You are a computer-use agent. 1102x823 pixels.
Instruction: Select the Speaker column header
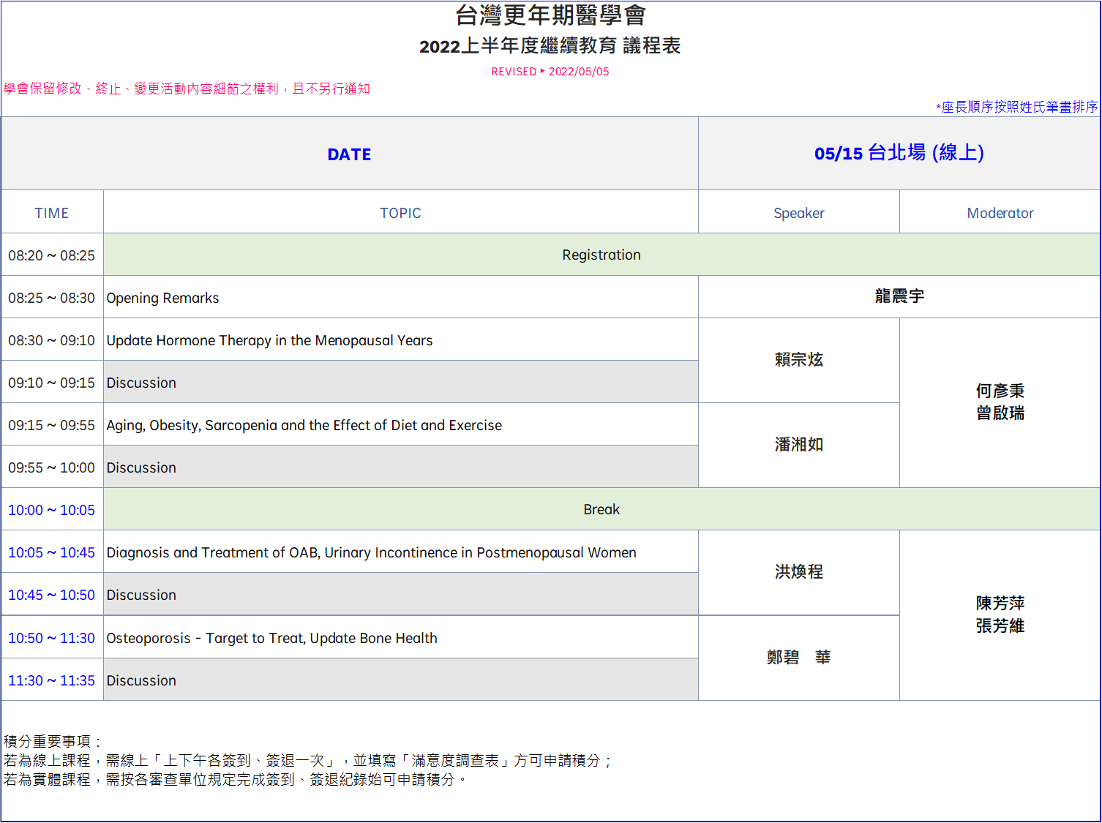tap(798, 213)
